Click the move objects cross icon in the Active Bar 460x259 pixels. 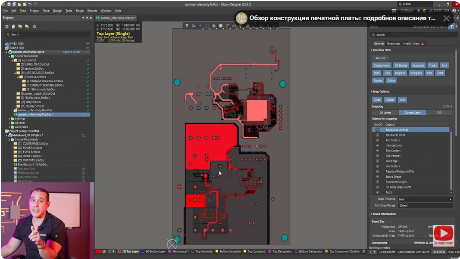point(200,26)
